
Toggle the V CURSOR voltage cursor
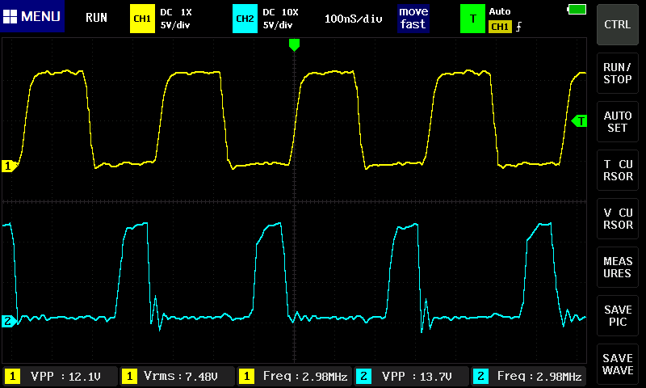click(618, 219)
